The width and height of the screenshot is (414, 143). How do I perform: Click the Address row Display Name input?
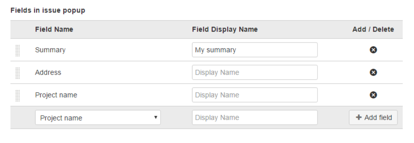point(254,72)
